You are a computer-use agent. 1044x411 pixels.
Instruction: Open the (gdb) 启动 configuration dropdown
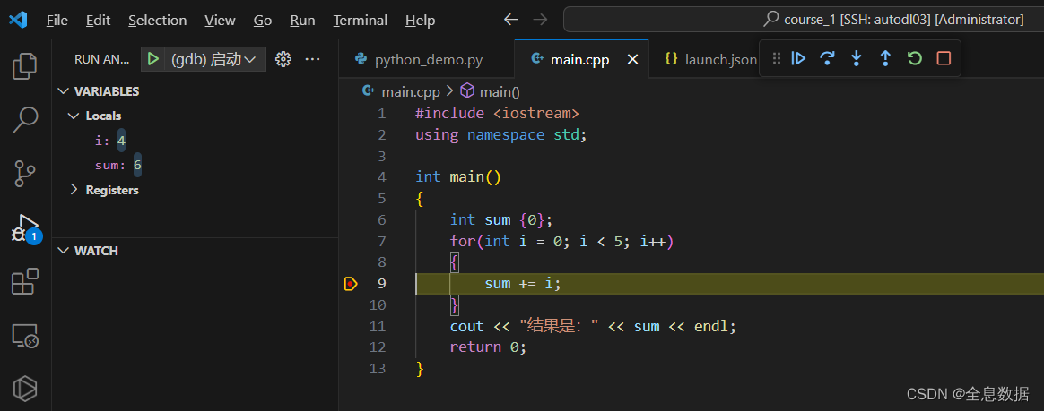pos(213,59)
